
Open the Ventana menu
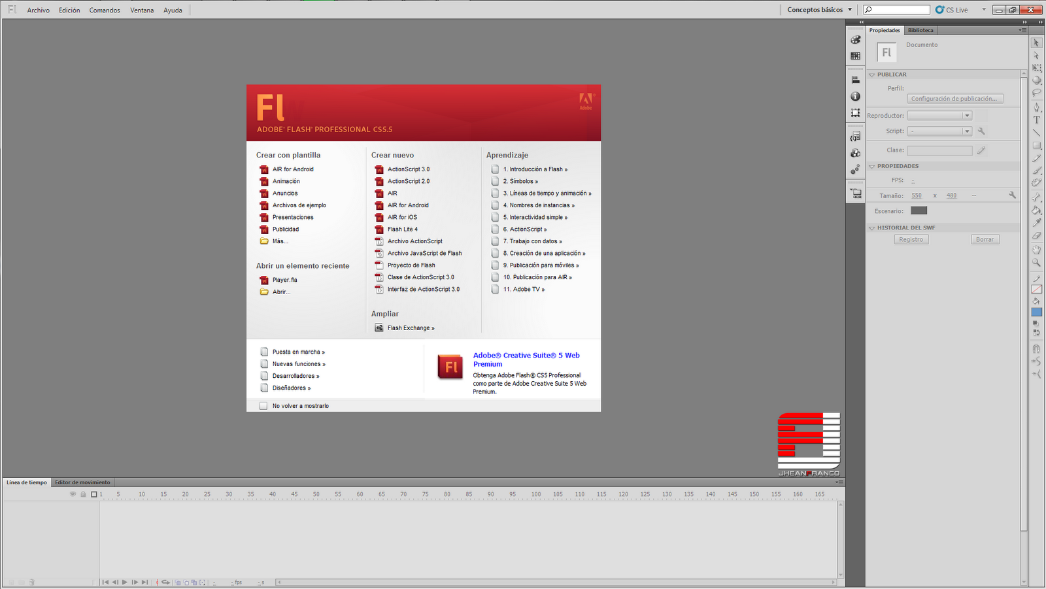tap(142, 10)
